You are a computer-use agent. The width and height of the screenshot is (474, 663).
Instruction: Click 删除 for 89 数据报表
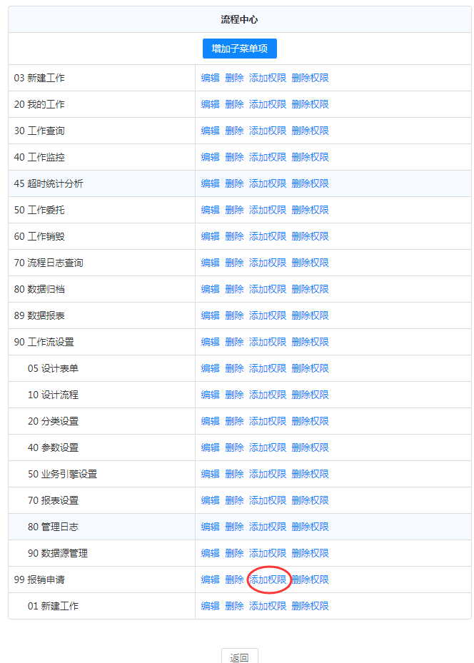(234, 315)
